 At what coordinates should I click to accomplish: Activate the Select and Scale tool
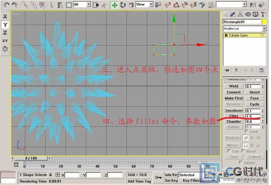click(x=131, y=5)
